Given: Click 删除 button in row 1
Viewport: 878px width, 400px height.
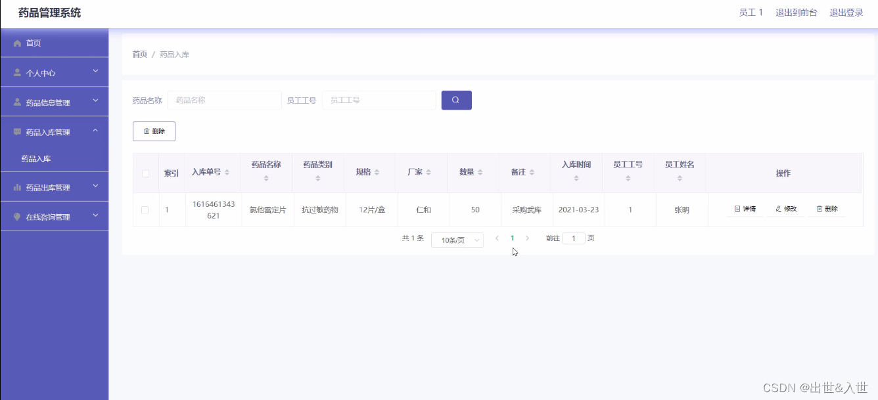Looking at the screenshot, I should [827, 209].
